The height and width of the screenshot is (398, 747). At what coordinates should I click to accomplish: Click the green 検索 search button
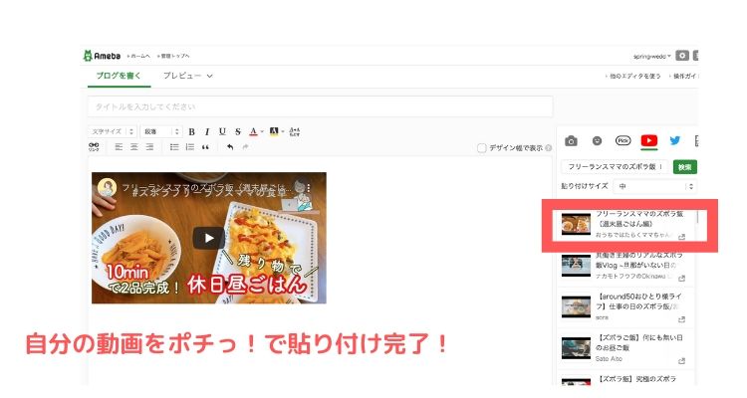pyautogui.click(x=684, y=167)
